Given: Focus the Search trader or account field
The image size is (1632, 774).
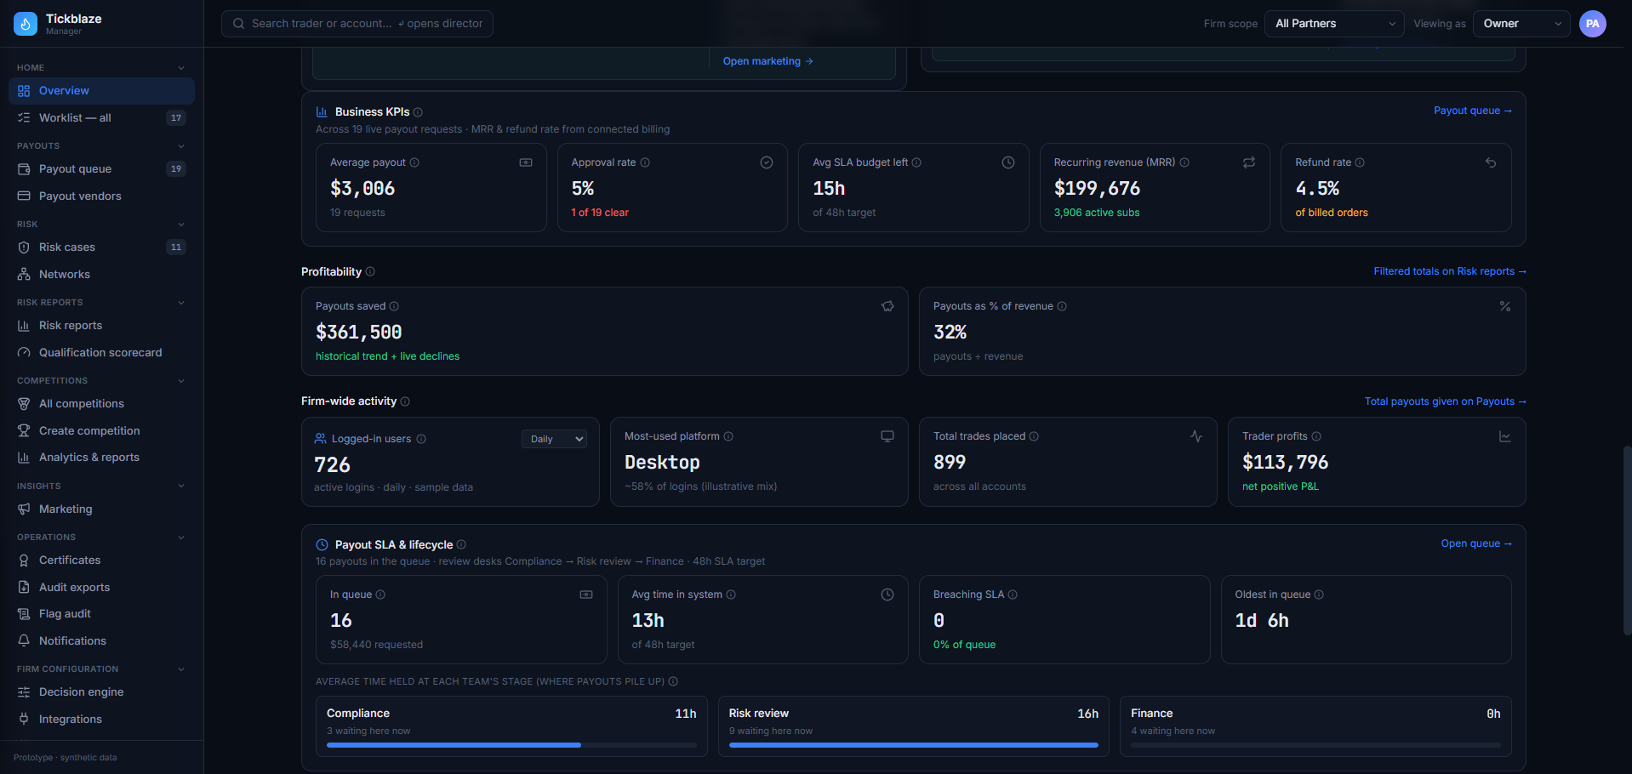Looking at the screenshot, I should coord(357,24).
